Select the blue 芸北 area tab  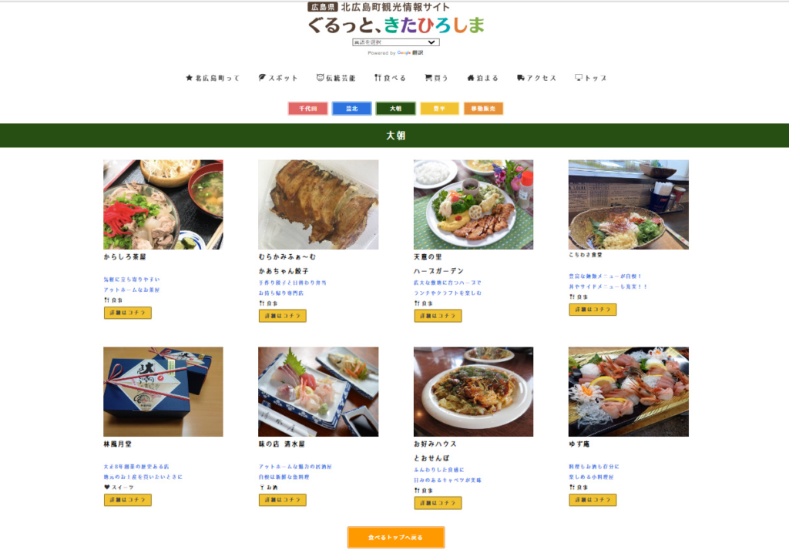point(351,109)
